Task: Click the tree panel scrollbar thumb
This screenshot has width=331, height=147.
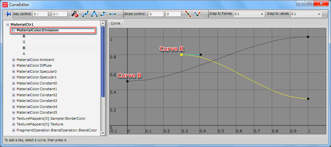Action: click(x=103, y=62)
